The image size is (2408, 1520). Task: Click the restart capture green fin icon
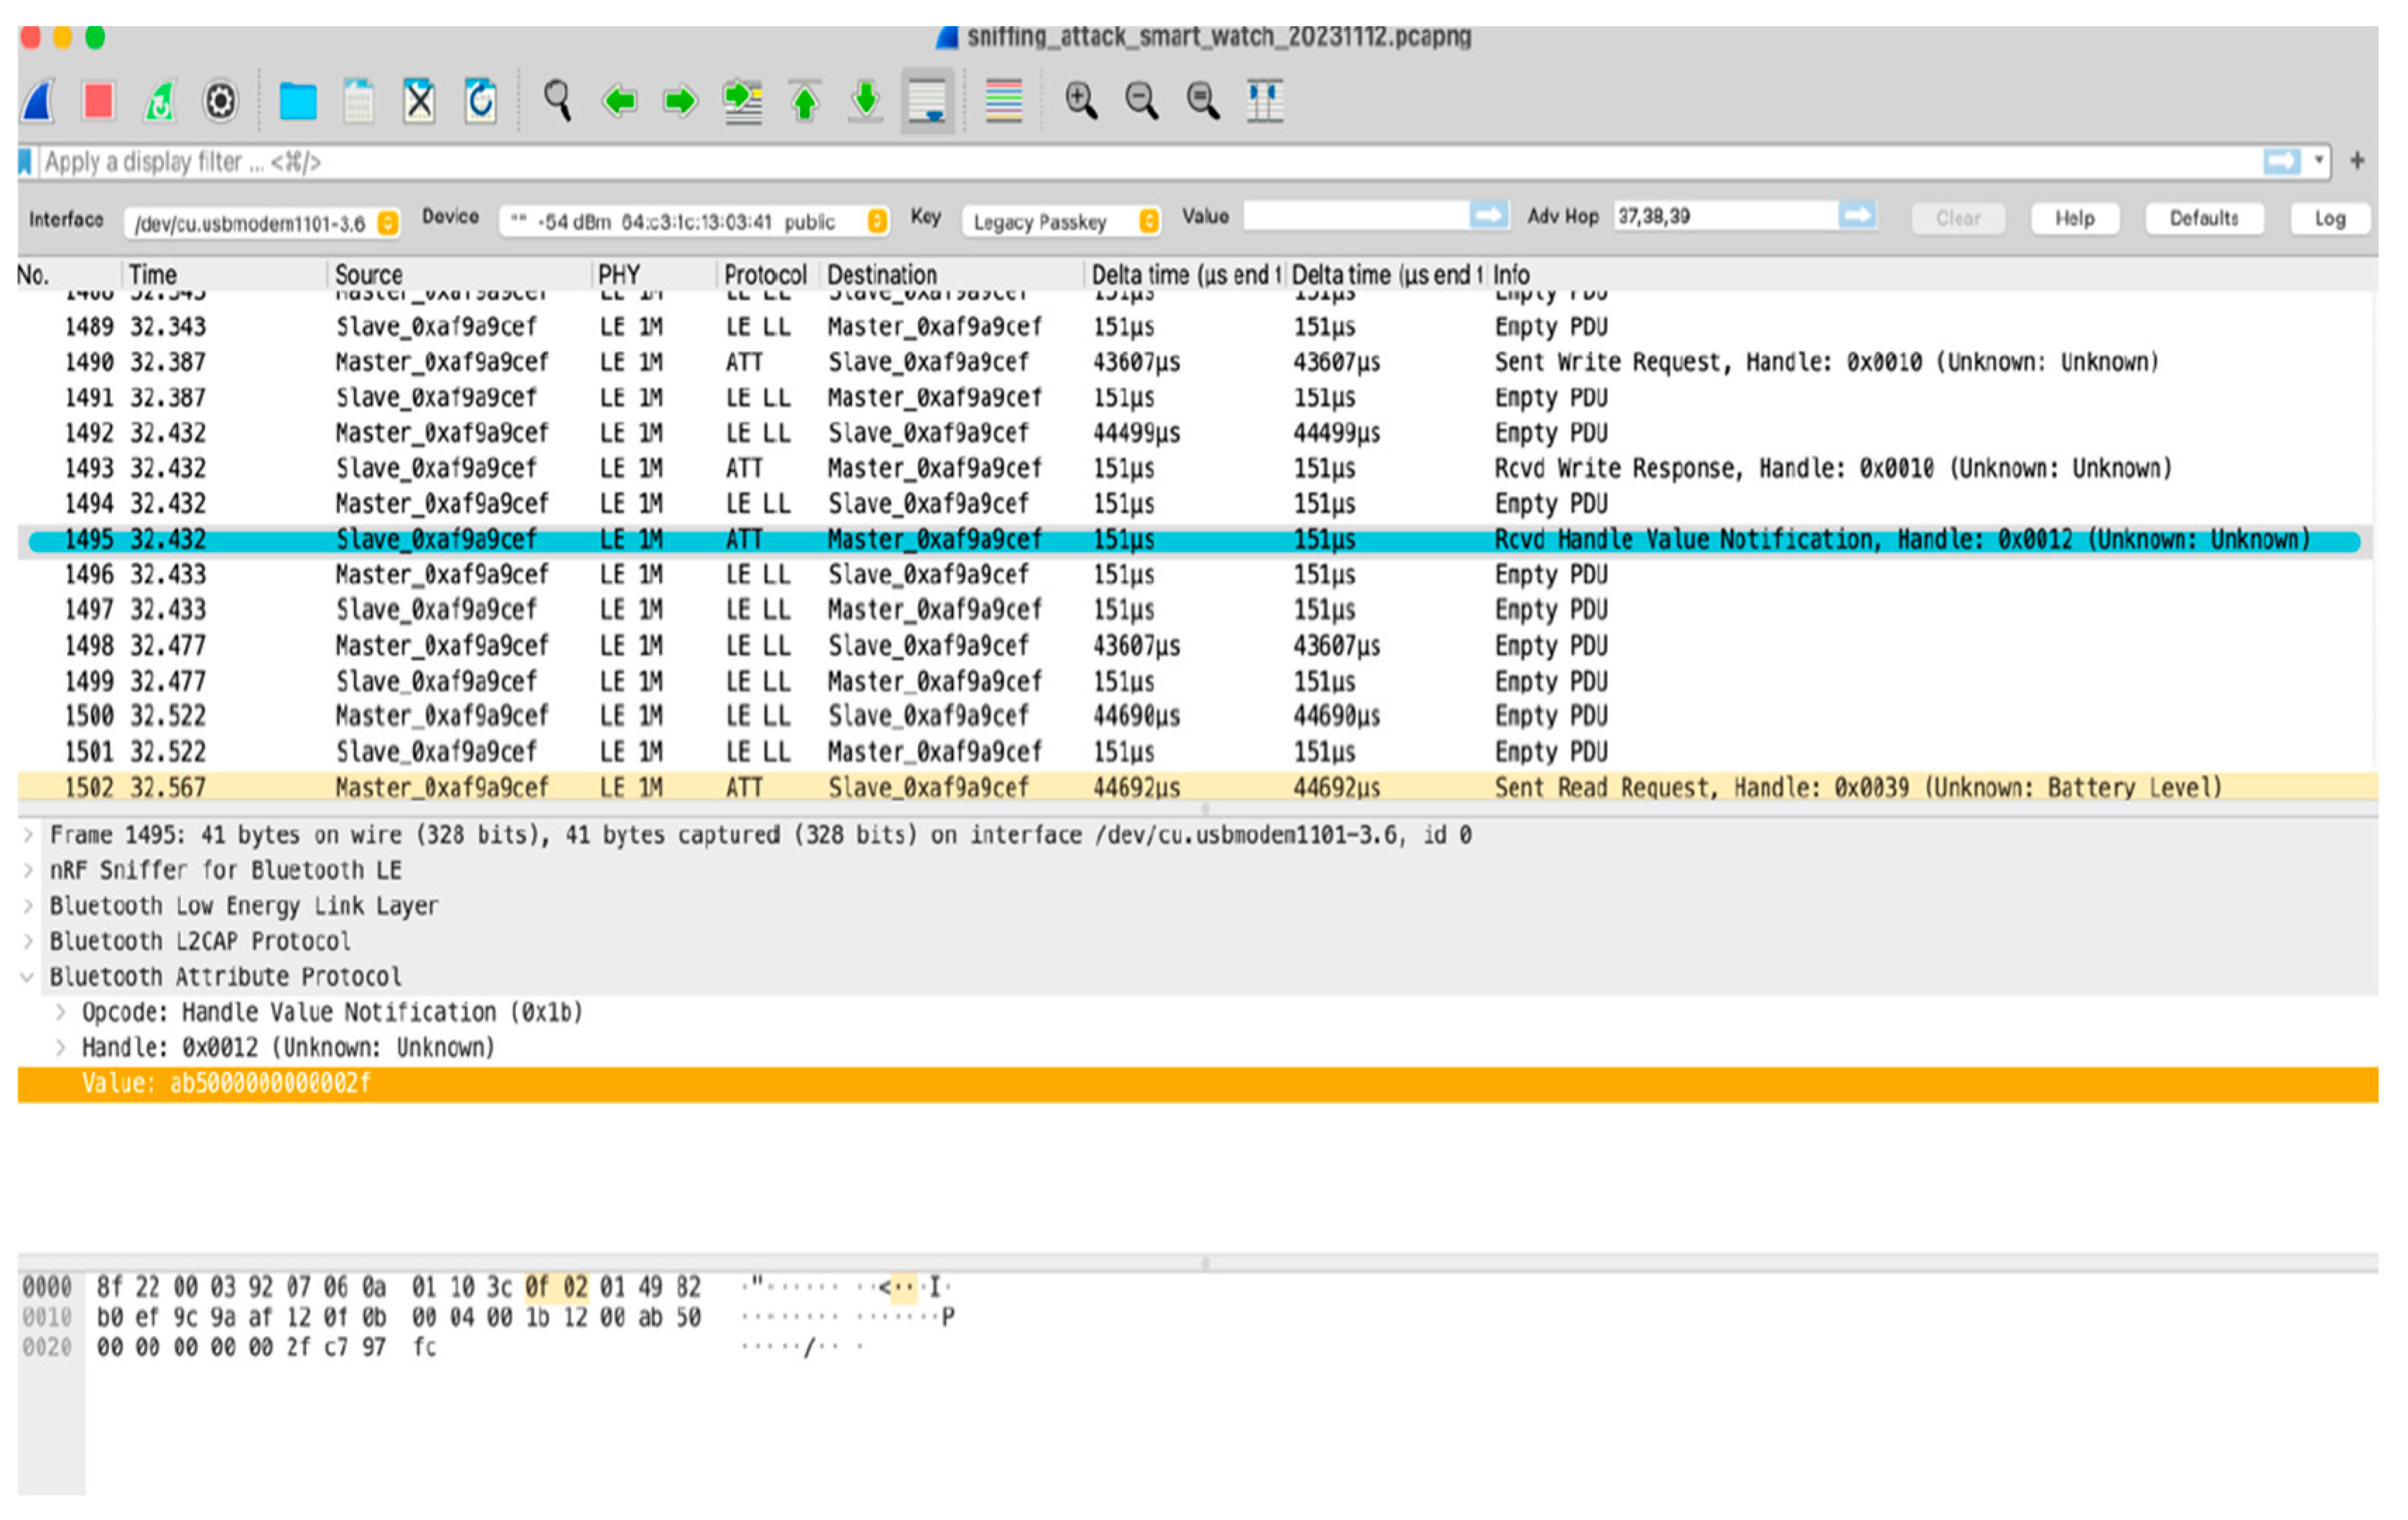[x=160, y=101]
